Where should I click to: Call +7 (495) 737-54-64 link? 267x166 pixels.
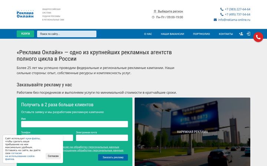tap(237, 14)
